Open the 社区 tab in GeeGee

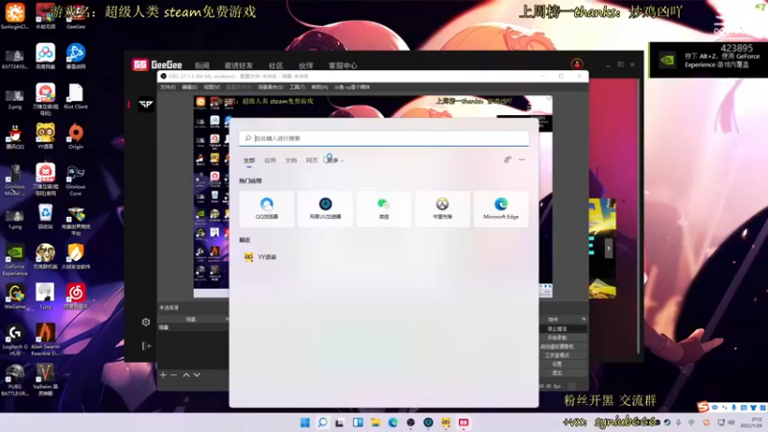pos(276,65)
